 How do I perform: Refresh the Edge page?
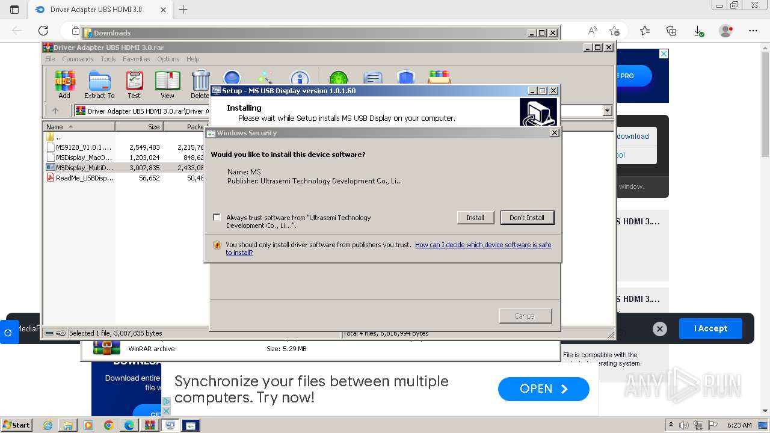click(x=43, y=31)
